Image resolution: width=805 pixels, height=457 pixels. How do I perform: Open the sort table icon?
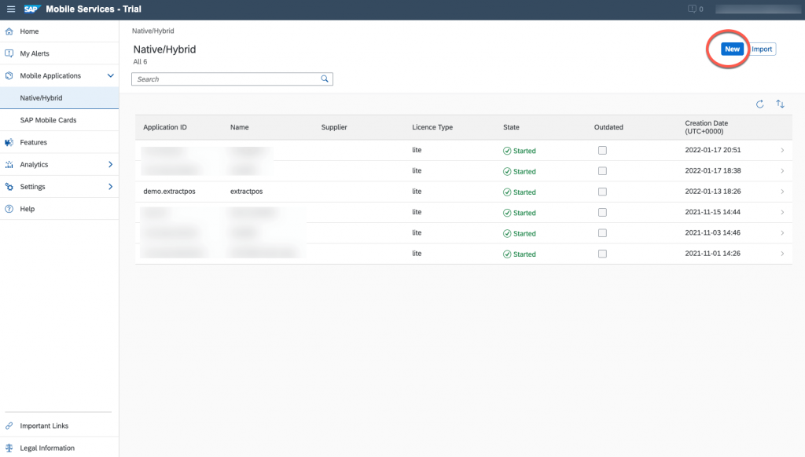[x=780, y=104]
